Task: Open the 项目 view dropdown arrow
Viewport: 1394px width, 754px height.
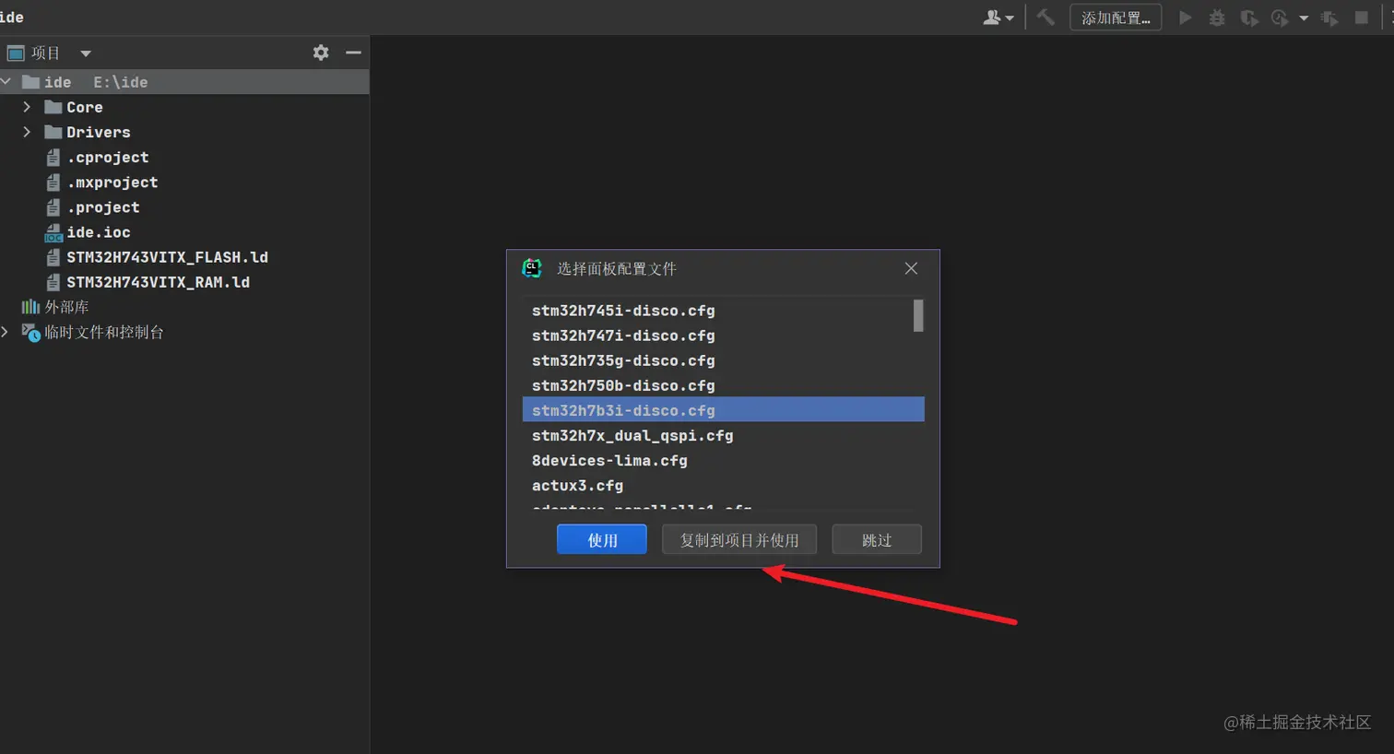Action: (86, 53)
